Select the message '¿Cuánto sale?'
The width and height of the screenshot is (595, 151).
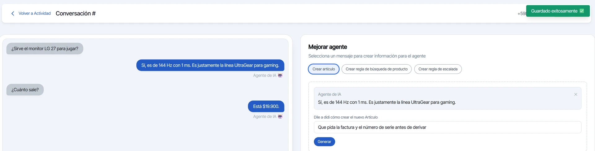(25, 90)
